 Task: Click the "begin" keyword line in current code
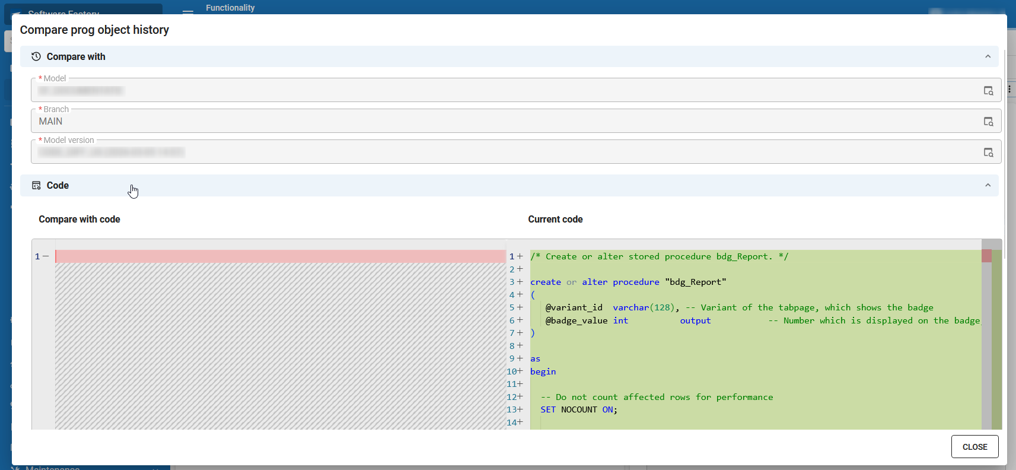[x=543, y=371]
